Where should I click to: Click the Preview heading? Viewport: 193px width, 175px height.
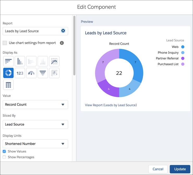coord(87,22)
